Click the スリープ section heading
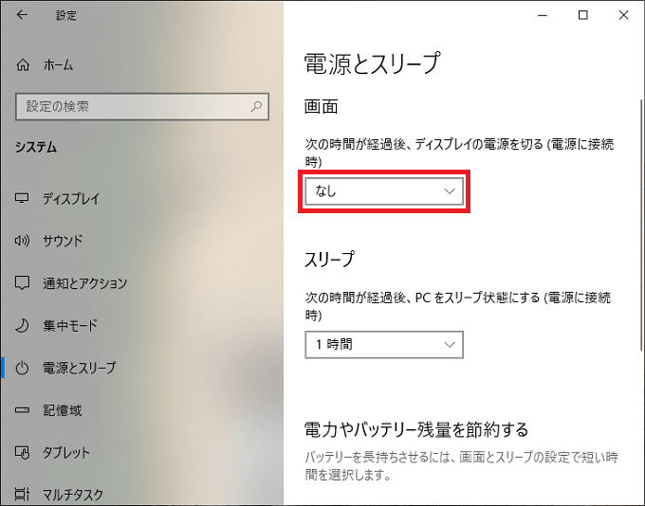 pos(329,260)
